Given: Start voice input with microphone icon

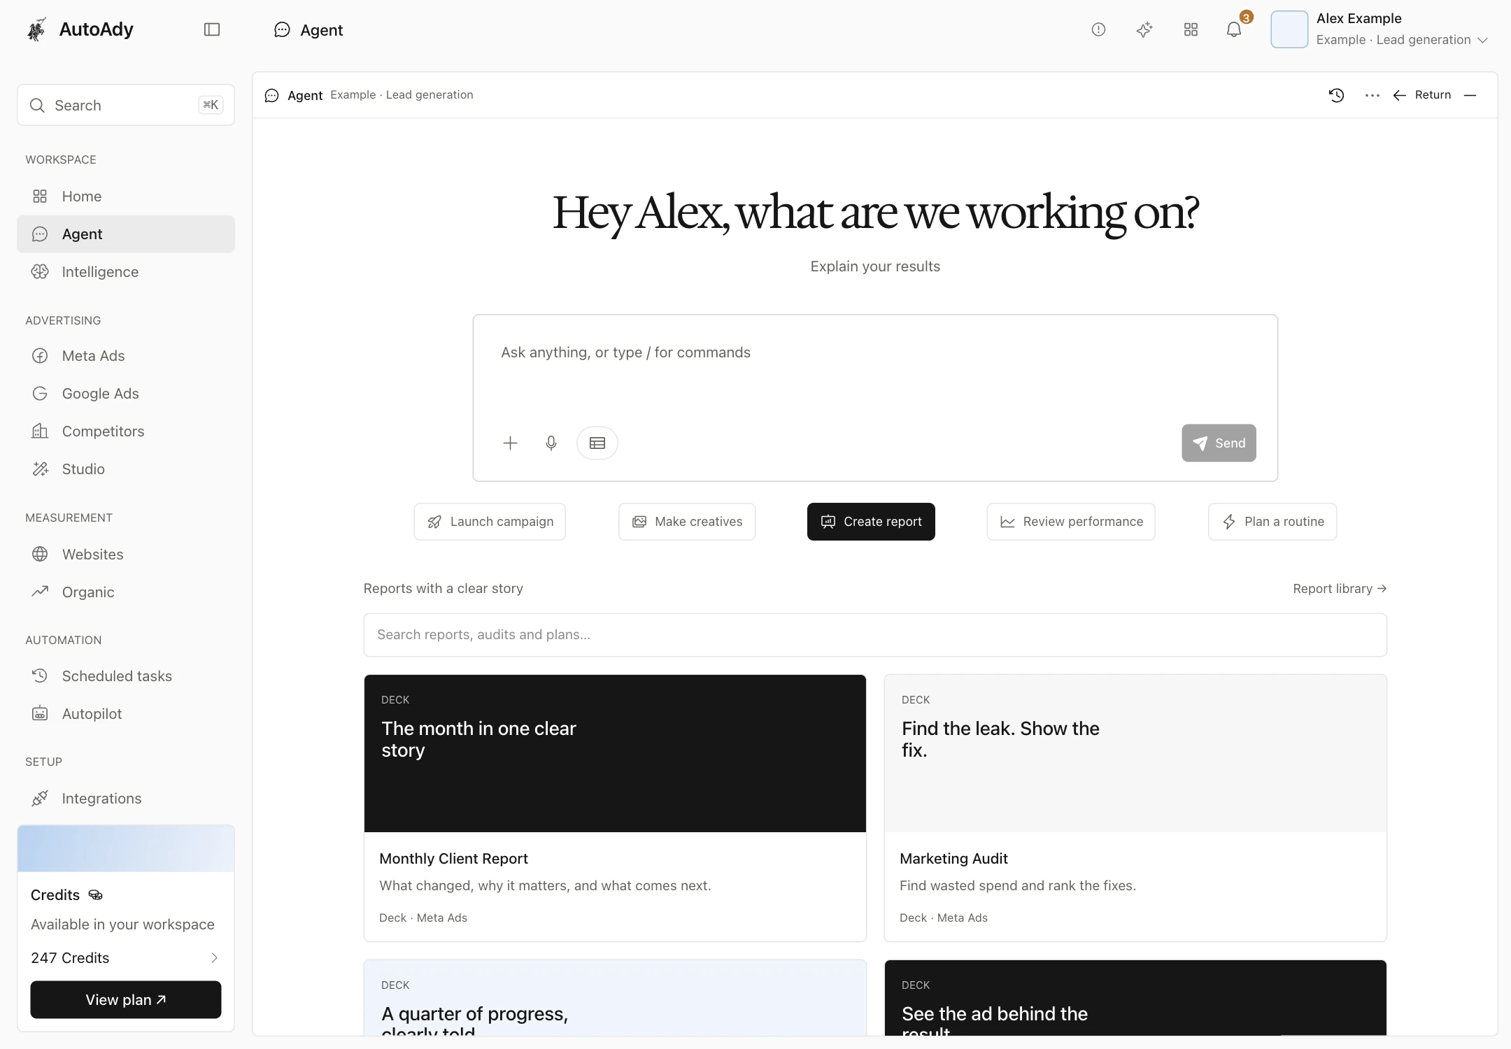Looking at the screenshot, I should tap(551, 443).
